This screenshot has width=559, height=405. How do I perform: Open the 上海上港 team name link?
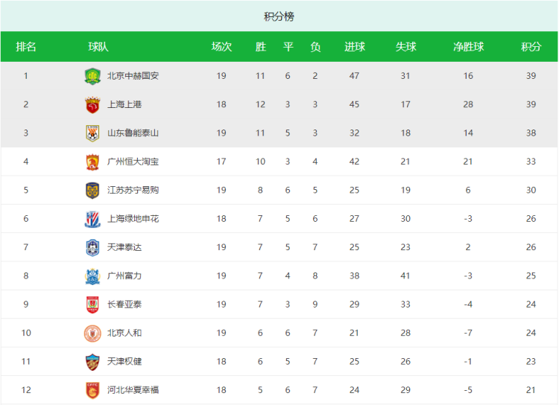[124, 104]
